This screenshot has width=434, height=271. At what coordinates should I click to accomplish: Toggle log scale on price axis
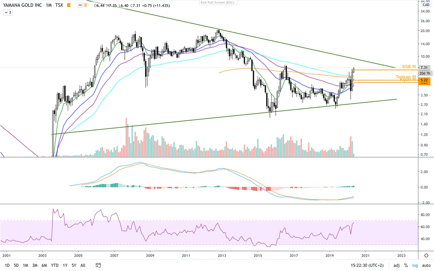pos(415,265)
